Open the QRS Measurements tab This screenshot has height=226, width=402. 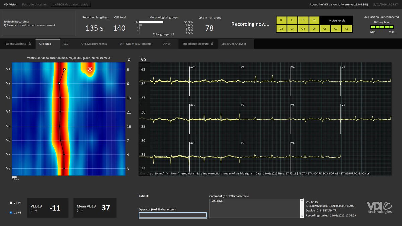click(94, 44)
